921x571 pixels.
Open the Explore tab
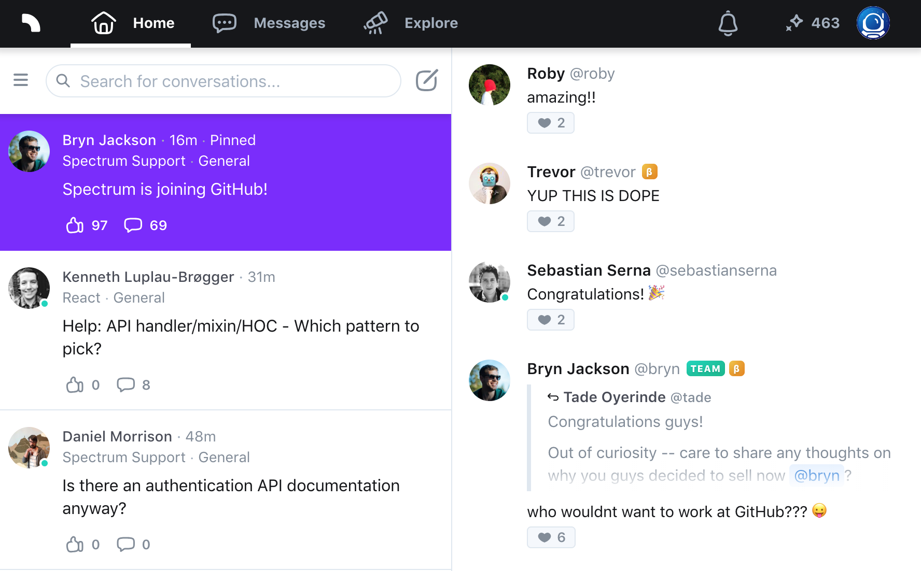(x=410, y=23)
